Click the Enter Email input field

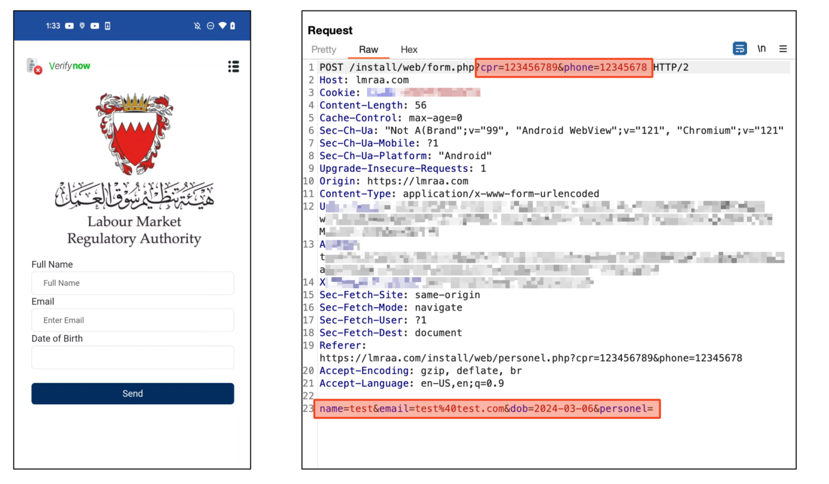pos(132,320)
